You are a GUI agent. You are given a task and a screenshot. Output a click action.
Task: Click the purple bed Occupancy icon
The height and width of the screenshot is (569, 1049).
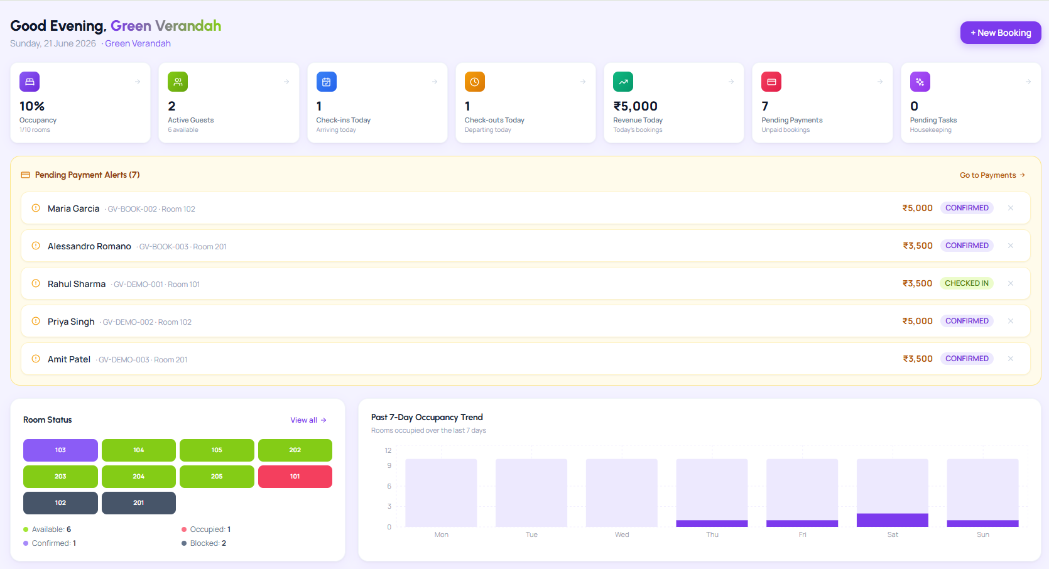30,82
